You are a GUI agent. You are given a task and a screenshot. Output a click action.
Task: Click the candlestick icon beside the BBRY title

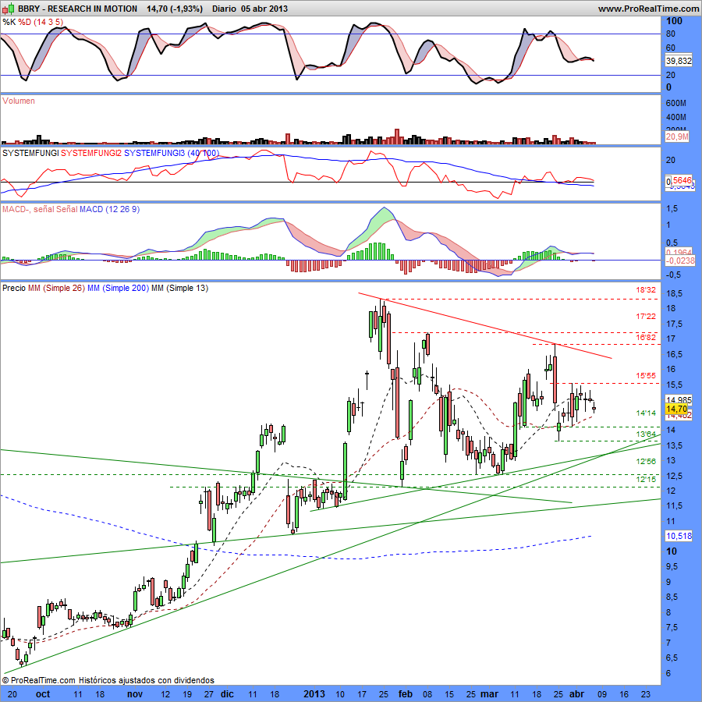9,9
